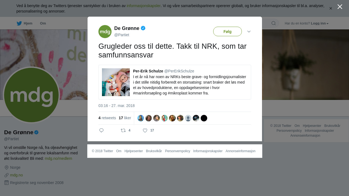
Task: Click the search magnifier icon
Action: [273, 23]
